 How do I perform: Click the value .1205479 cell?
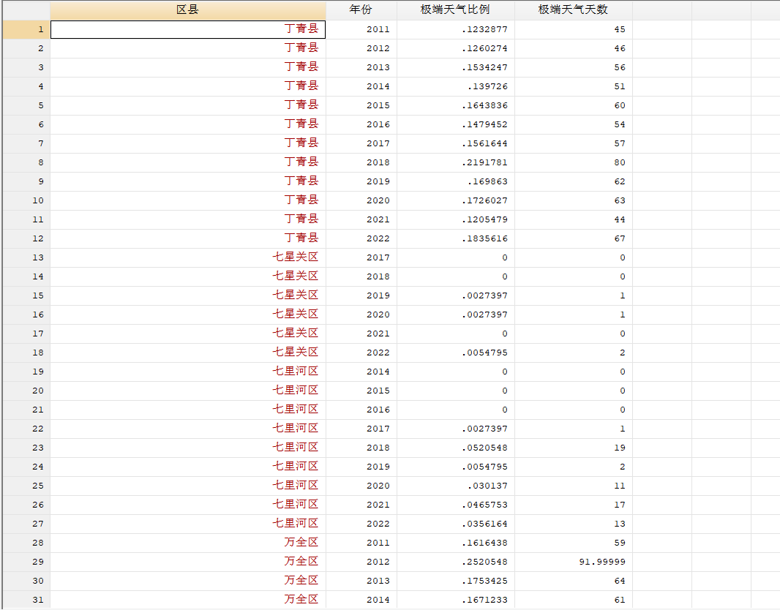[456, 219]
